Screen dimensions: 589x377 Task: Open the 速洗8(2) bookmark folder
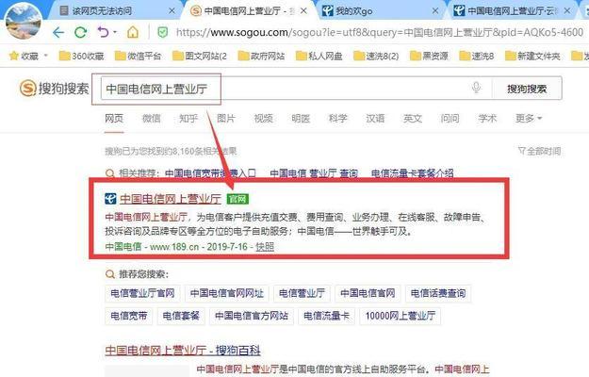tap(376, 56)
